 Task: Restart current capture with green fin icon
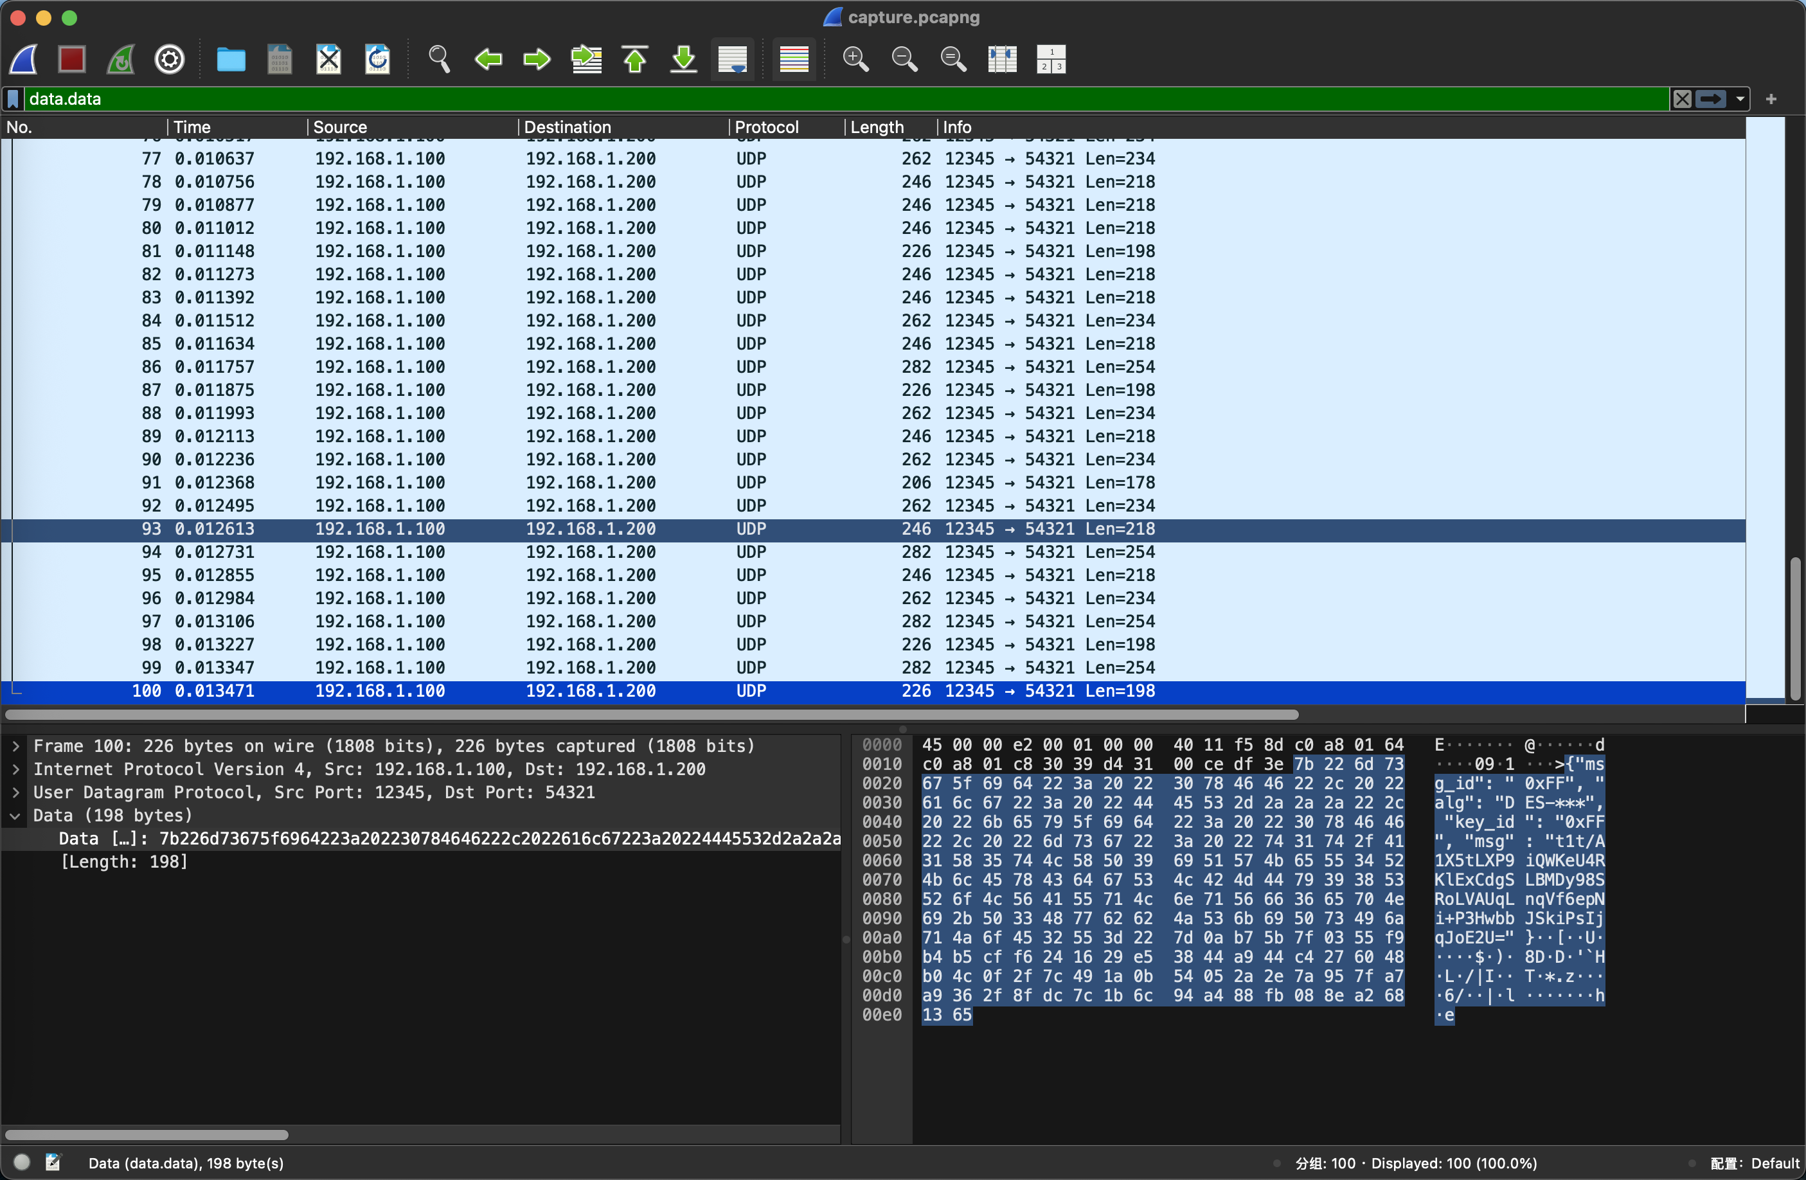(x=121, y=59)
